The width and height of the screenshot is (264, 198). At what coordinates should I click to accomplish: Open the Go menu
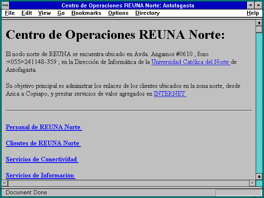61,13
